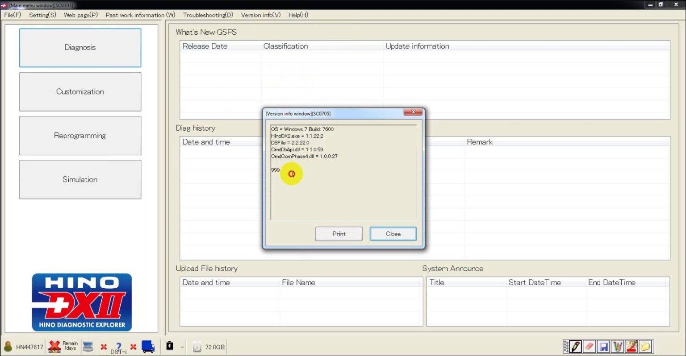Open the Troubleshooting menu
Screen dimensions: 686x356
point(208,15)
